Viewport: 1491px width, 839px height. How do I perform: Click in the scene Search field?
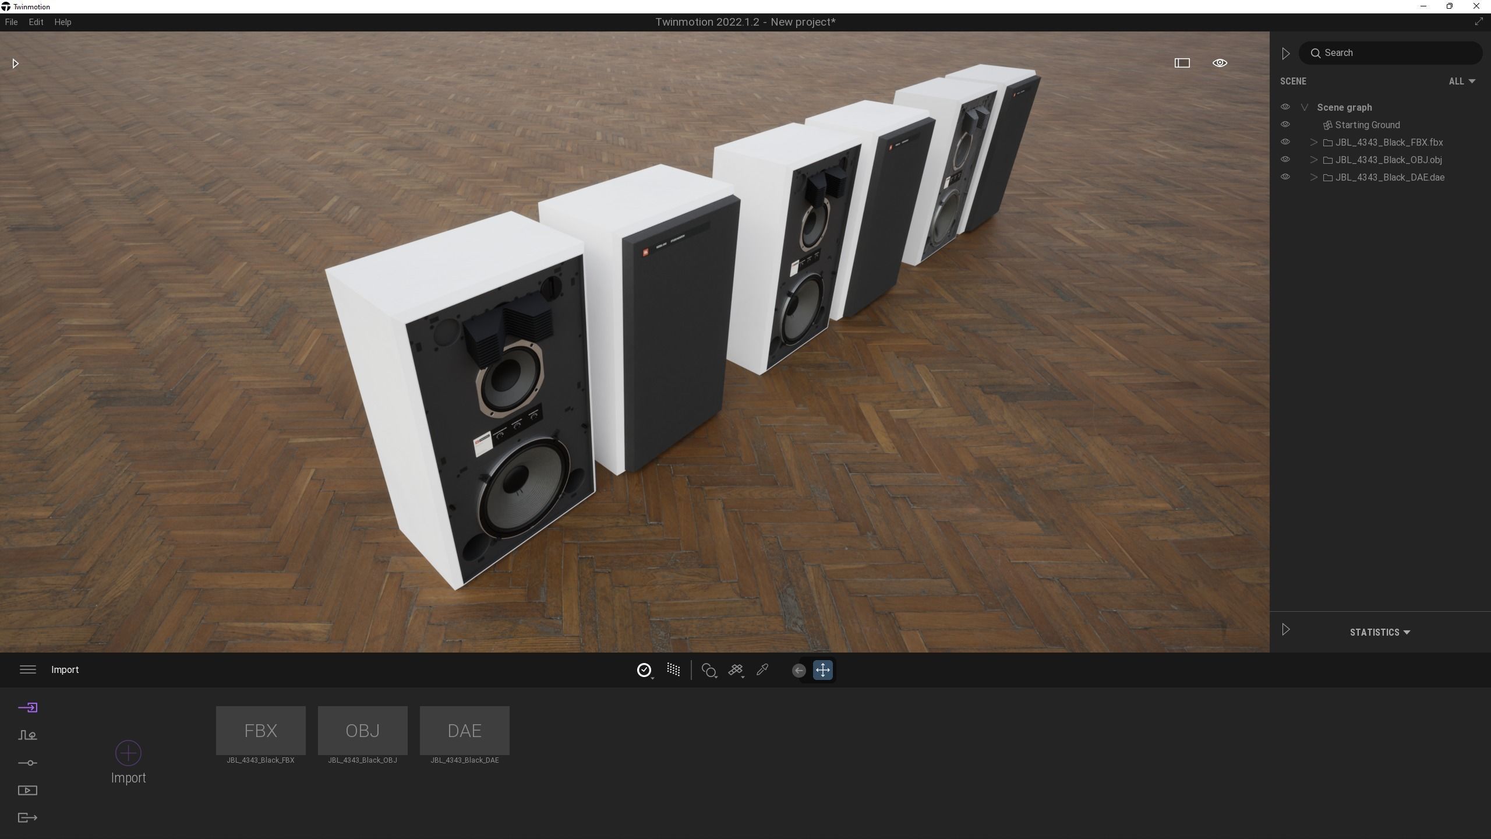1390,53
